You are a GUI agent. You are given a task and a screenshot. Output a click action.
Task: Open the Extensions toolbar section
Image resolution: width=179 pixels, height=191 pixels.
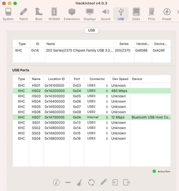tap(72, 14)
